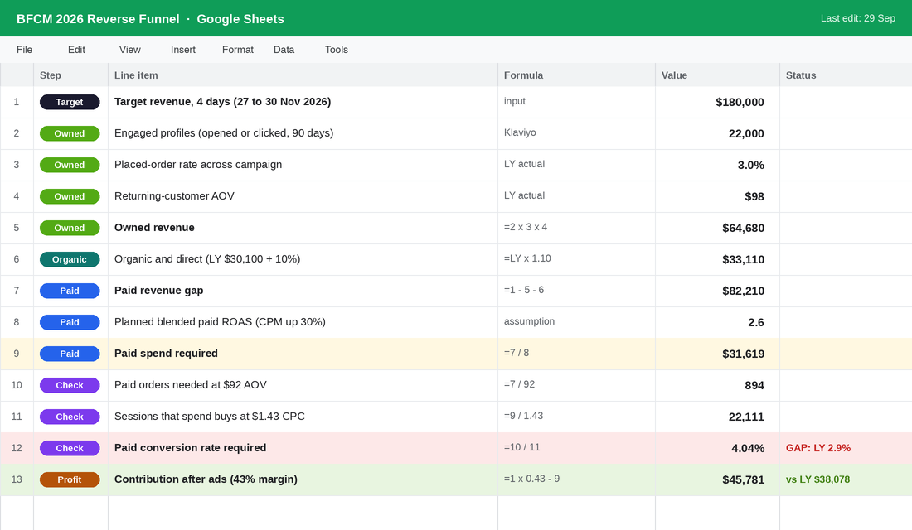Open the View menu

129,50
